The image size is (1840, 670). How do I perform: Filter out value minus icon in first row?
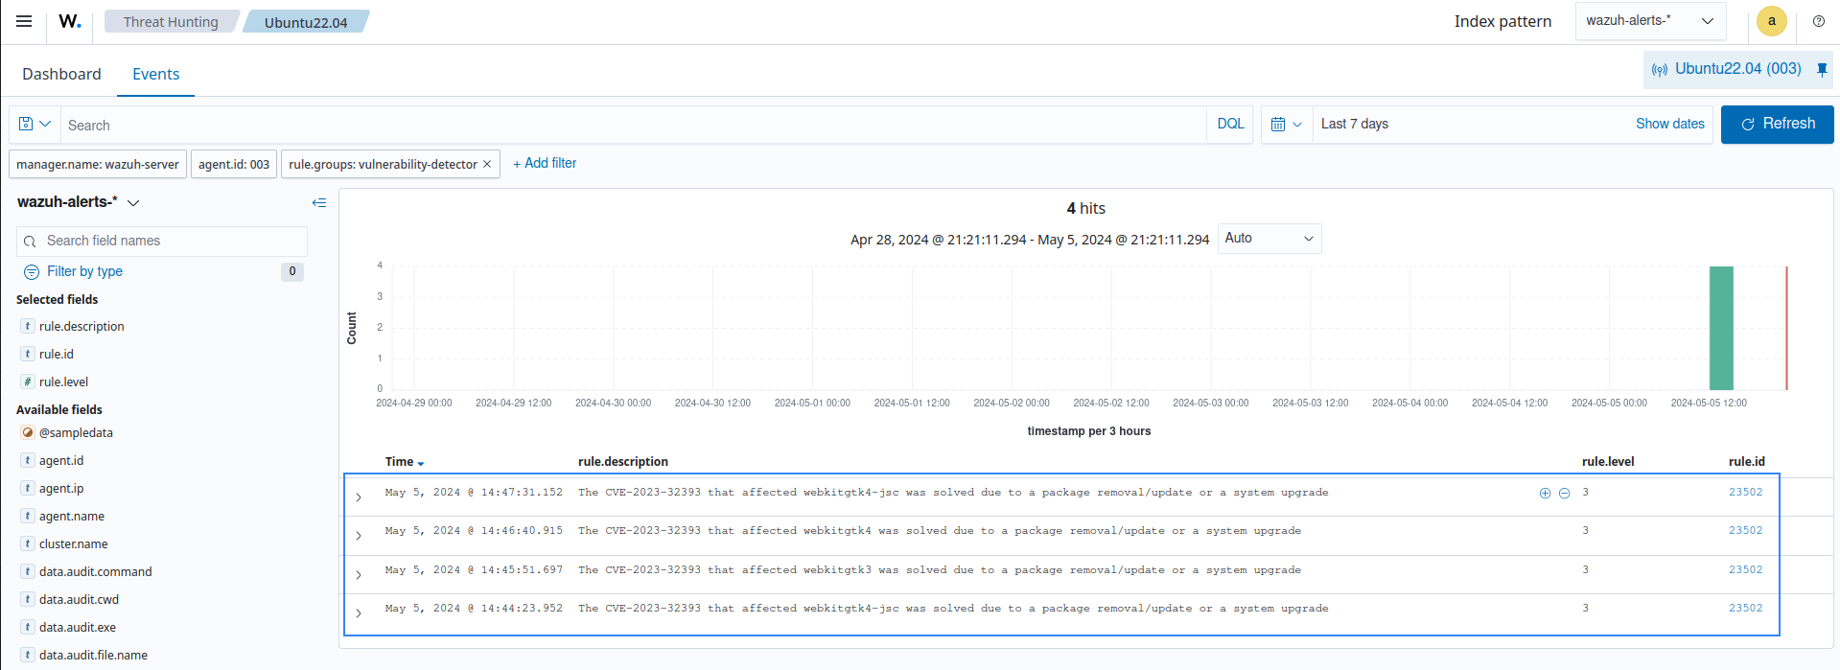click(1564, 493)
